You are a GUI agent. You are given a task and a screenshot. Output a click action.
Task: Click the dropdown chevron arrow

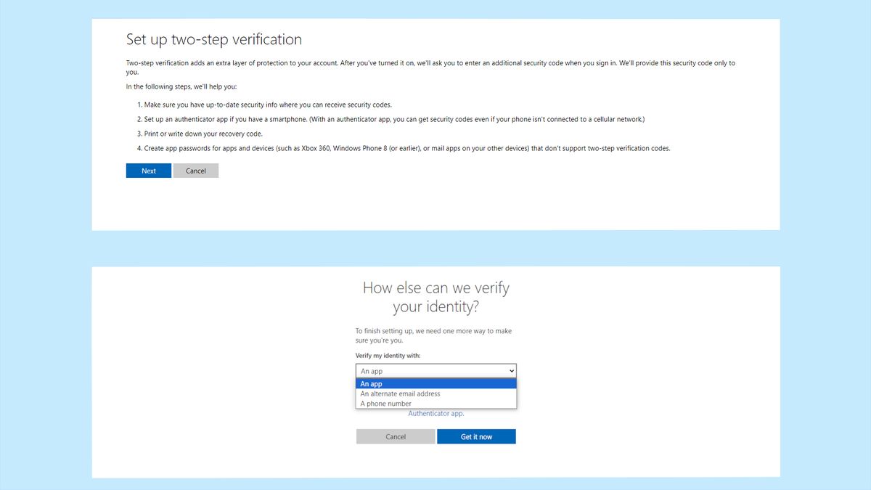(510, 370)
